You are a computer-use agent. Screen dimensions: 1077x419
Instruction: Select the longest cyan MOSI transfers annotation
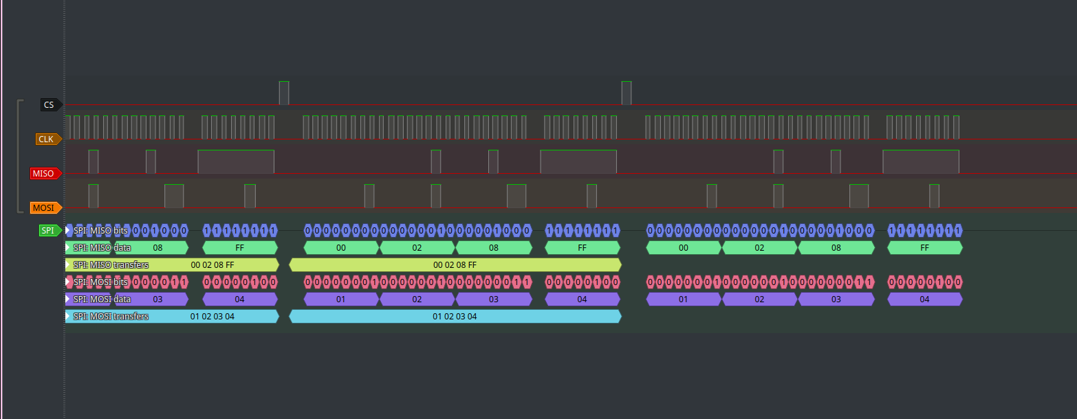coord(455,316)
